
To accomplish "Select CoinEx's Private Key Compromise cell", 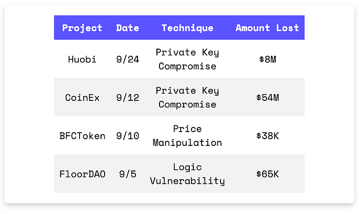I will [187, 97].
